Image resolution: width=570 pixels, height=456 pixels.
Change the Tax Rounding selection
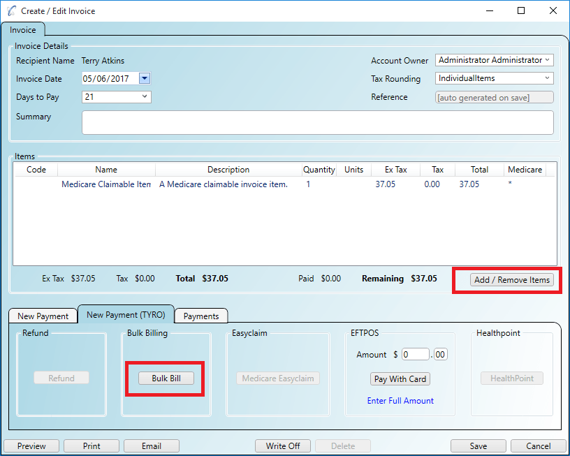point(548,78)
